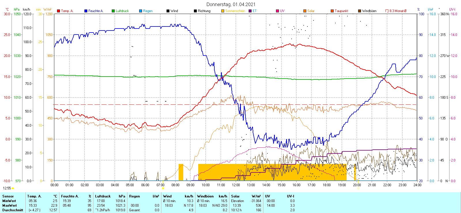461x213 pixels.
Task: Click the pink UV legend swatch
Action: coord(277,11)
